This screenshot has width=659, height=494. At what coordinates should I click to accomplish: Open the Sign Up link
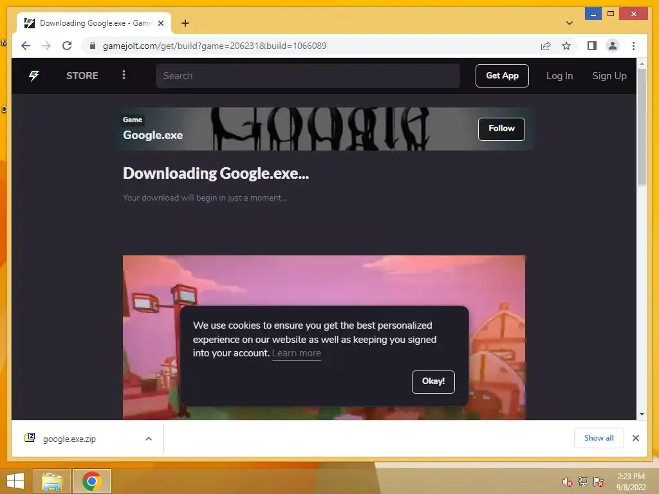(x=609, y=76)
